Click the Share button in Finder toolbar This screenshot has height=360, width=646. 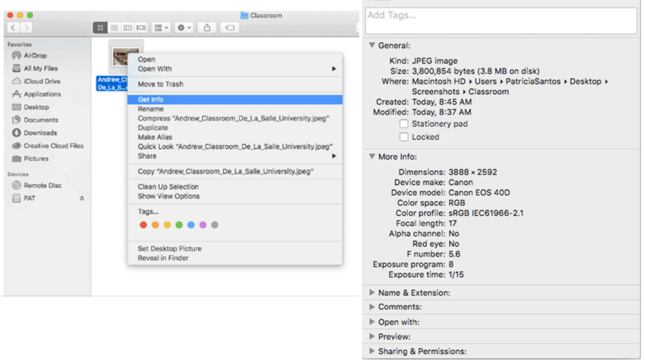point(207,28)
